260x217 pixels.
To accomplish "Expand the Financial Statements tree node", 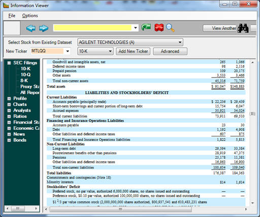I will [x=9, y=122].
